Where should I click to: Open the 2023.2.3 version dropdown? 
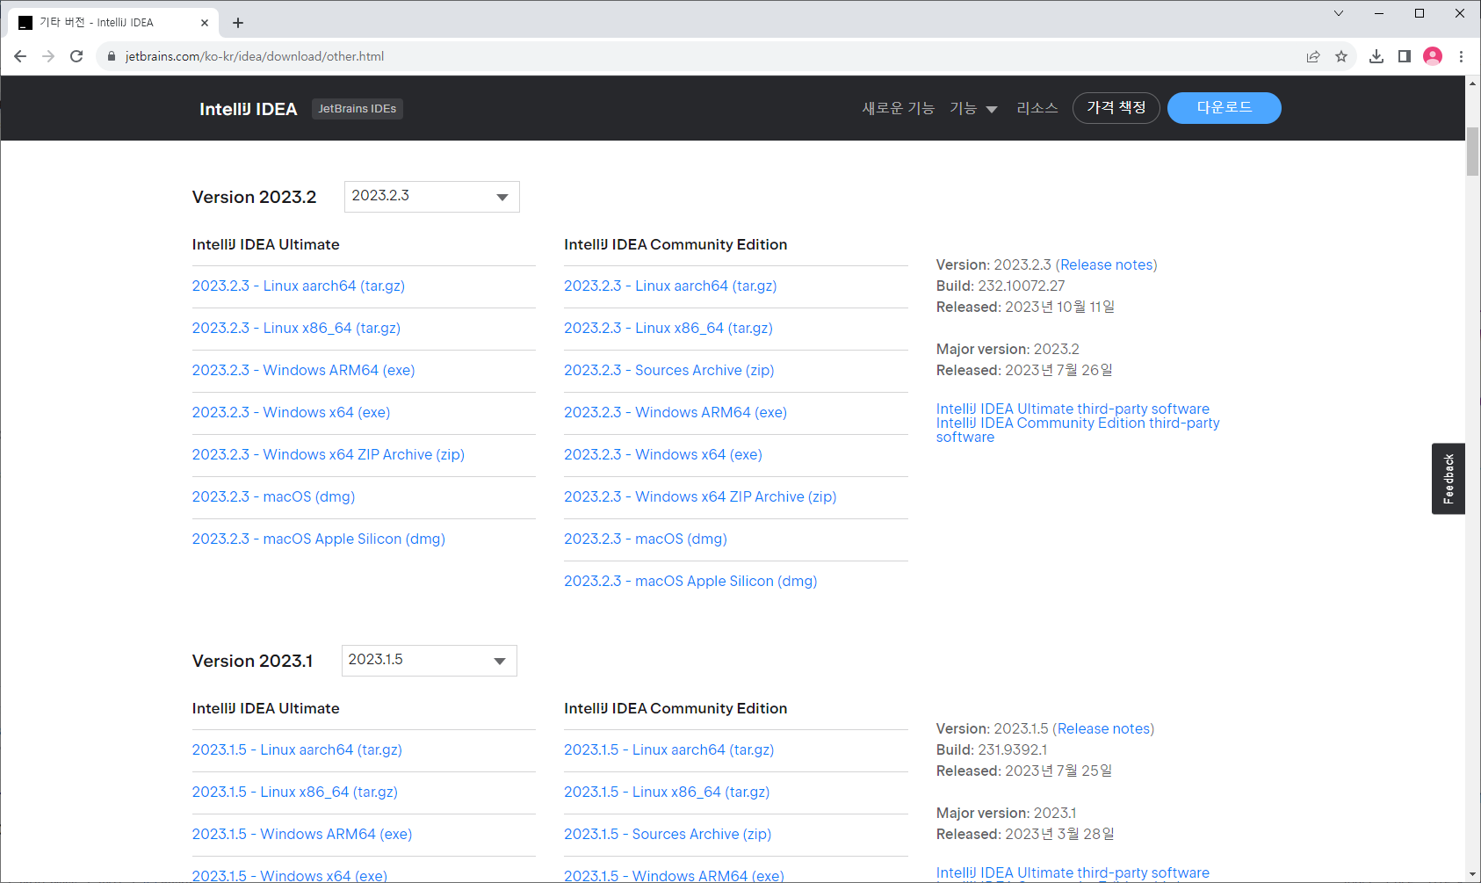[431, 197]
